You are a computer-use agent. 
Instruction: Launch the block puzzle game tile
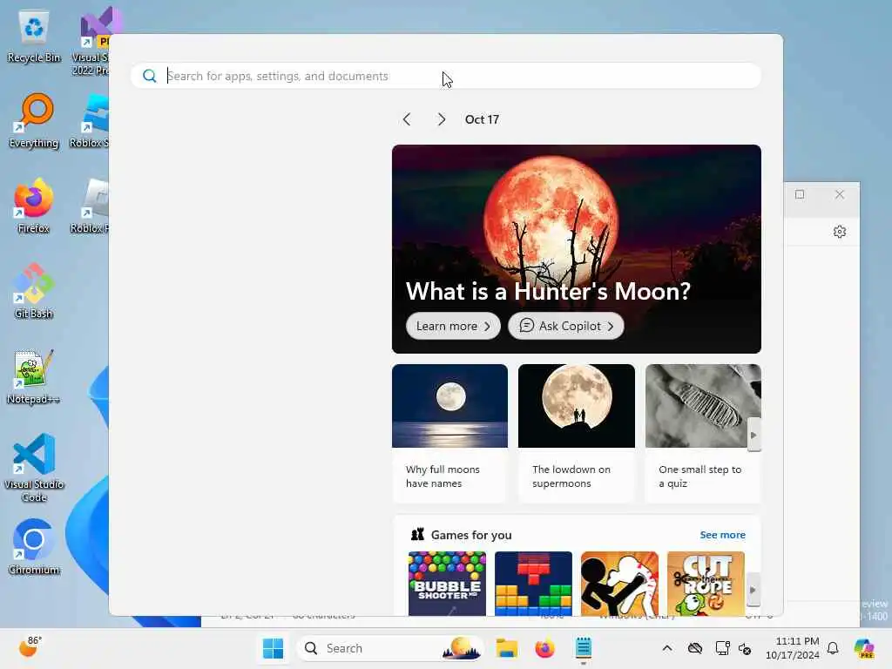pos(534,583)
